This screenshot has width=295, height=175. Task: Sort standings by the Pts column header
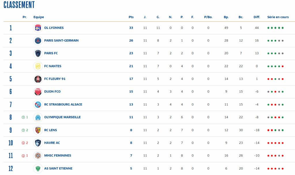pyautogui.click(x=131, y=17)
